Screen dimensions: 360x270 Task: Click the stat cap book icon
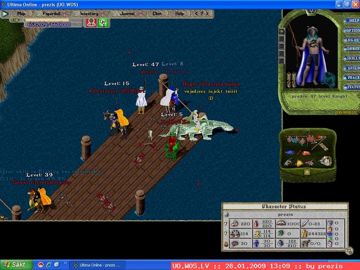click(280, 223)
